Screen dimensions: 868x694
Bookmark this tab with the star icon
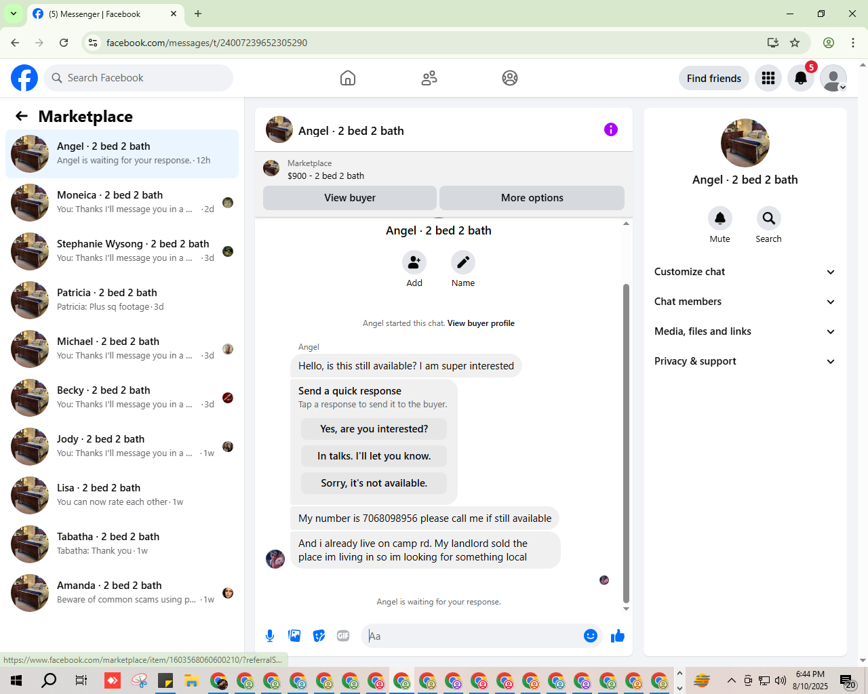tap(795, 43)
